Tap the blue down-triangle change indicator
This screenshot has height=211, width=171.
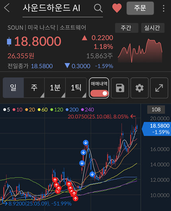[x=67, y=66]
